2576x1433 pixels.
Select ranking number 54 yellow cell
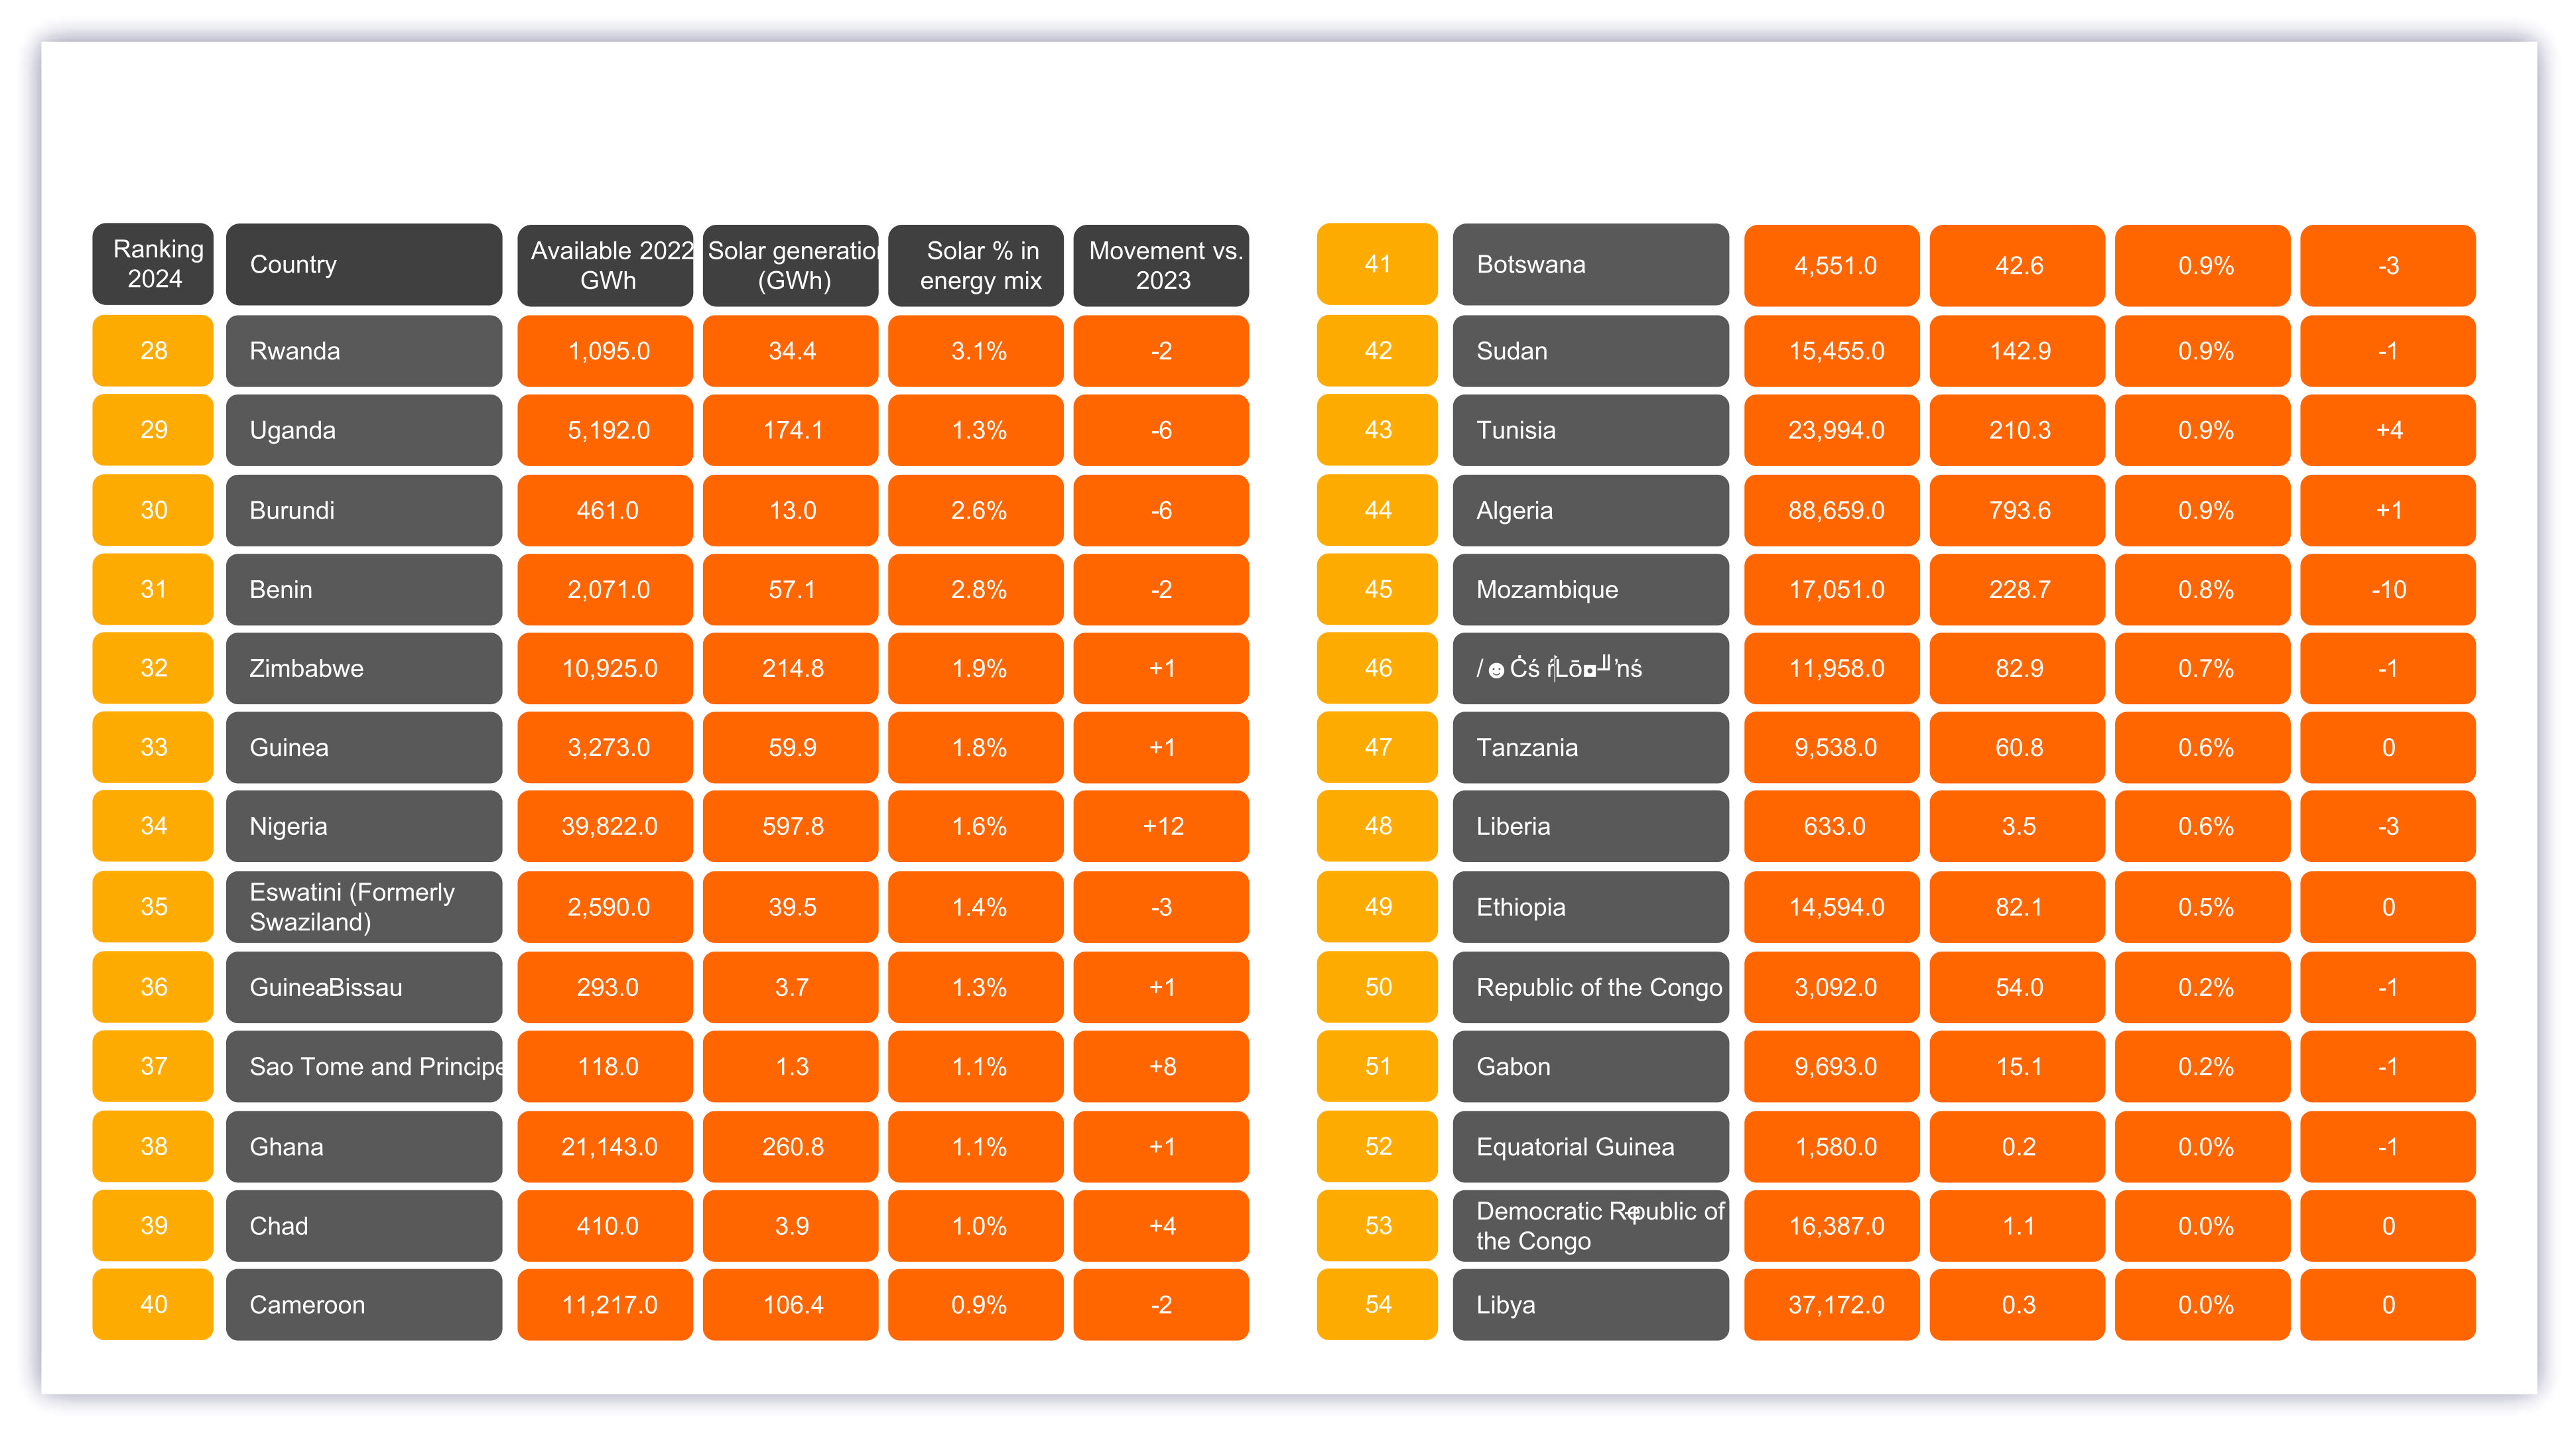1377,1305
